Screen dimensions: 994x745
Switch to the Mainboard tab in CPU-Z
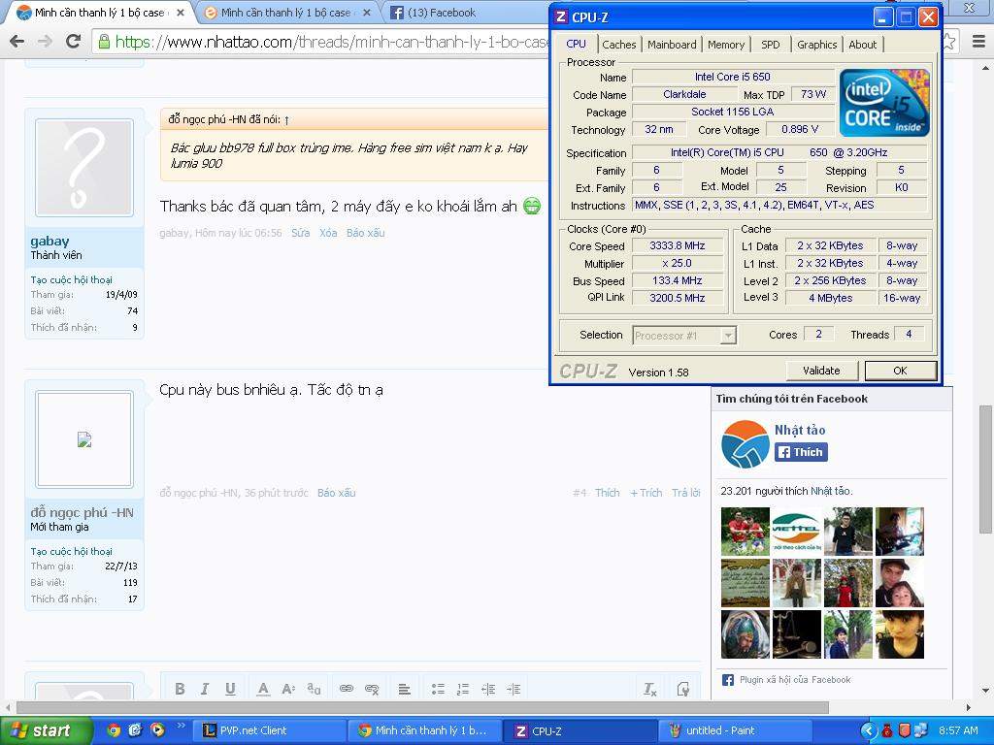[672, 45]
